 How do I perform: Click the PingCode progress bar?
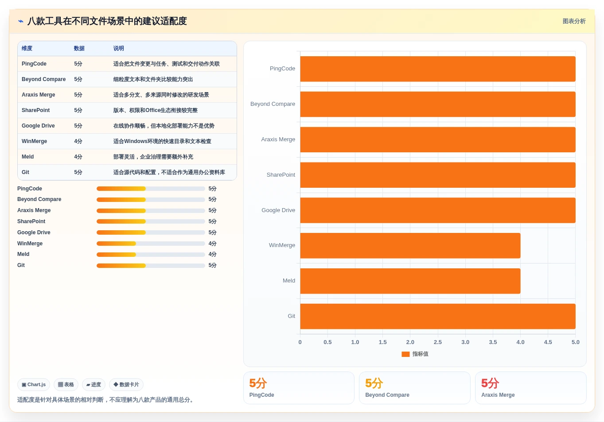pos(151,189)
